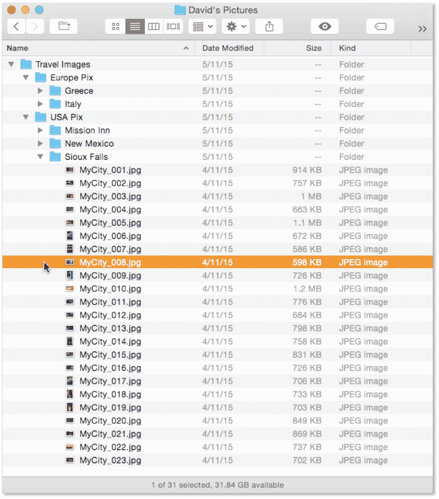Select file MyCity_004.jpg
The height and width of the screenshot is (499, 439).
[x=217, y=210]
